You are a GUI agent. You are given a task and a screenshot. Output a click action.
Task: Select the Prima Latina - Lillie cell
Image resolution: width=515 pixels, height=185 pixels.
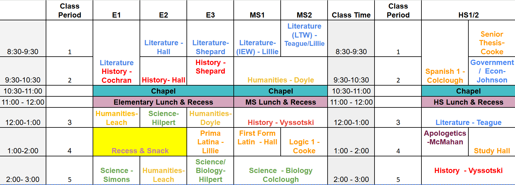(210, 142)
